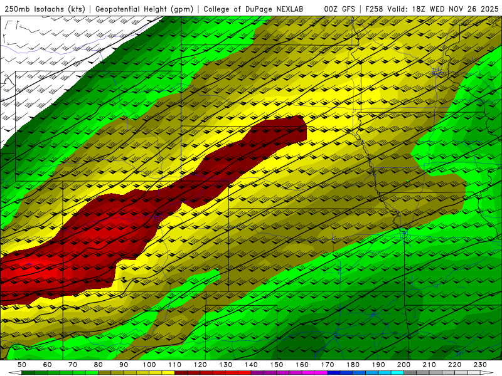This screenshot has height=376, width=502.
Task: Click the cyan swatch just before 200
Action: click(x=397, y=372)
